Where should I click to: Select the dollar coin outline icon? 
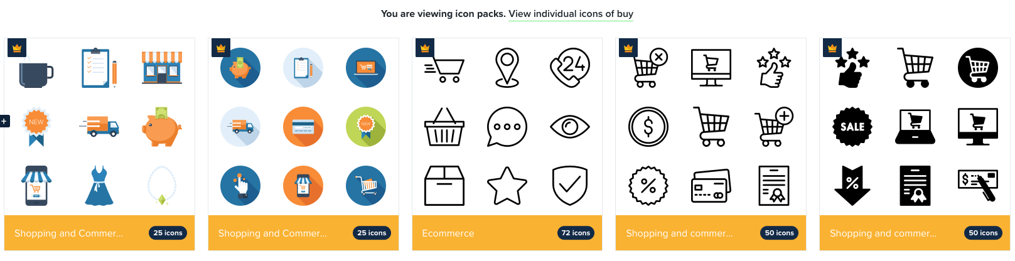(x=648, y=127)
